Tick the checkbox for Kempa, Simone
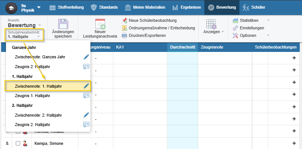The image size is (302, 149). (x=18, y=143)
